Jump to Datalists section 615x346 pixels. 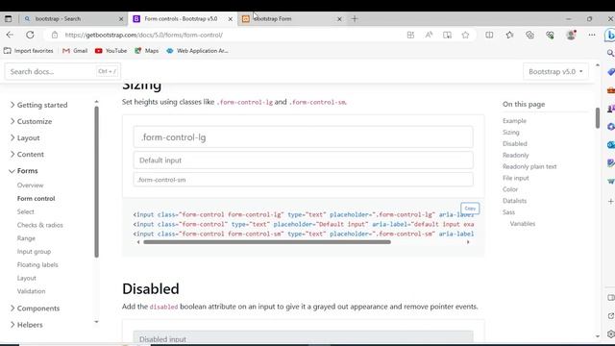515,201
